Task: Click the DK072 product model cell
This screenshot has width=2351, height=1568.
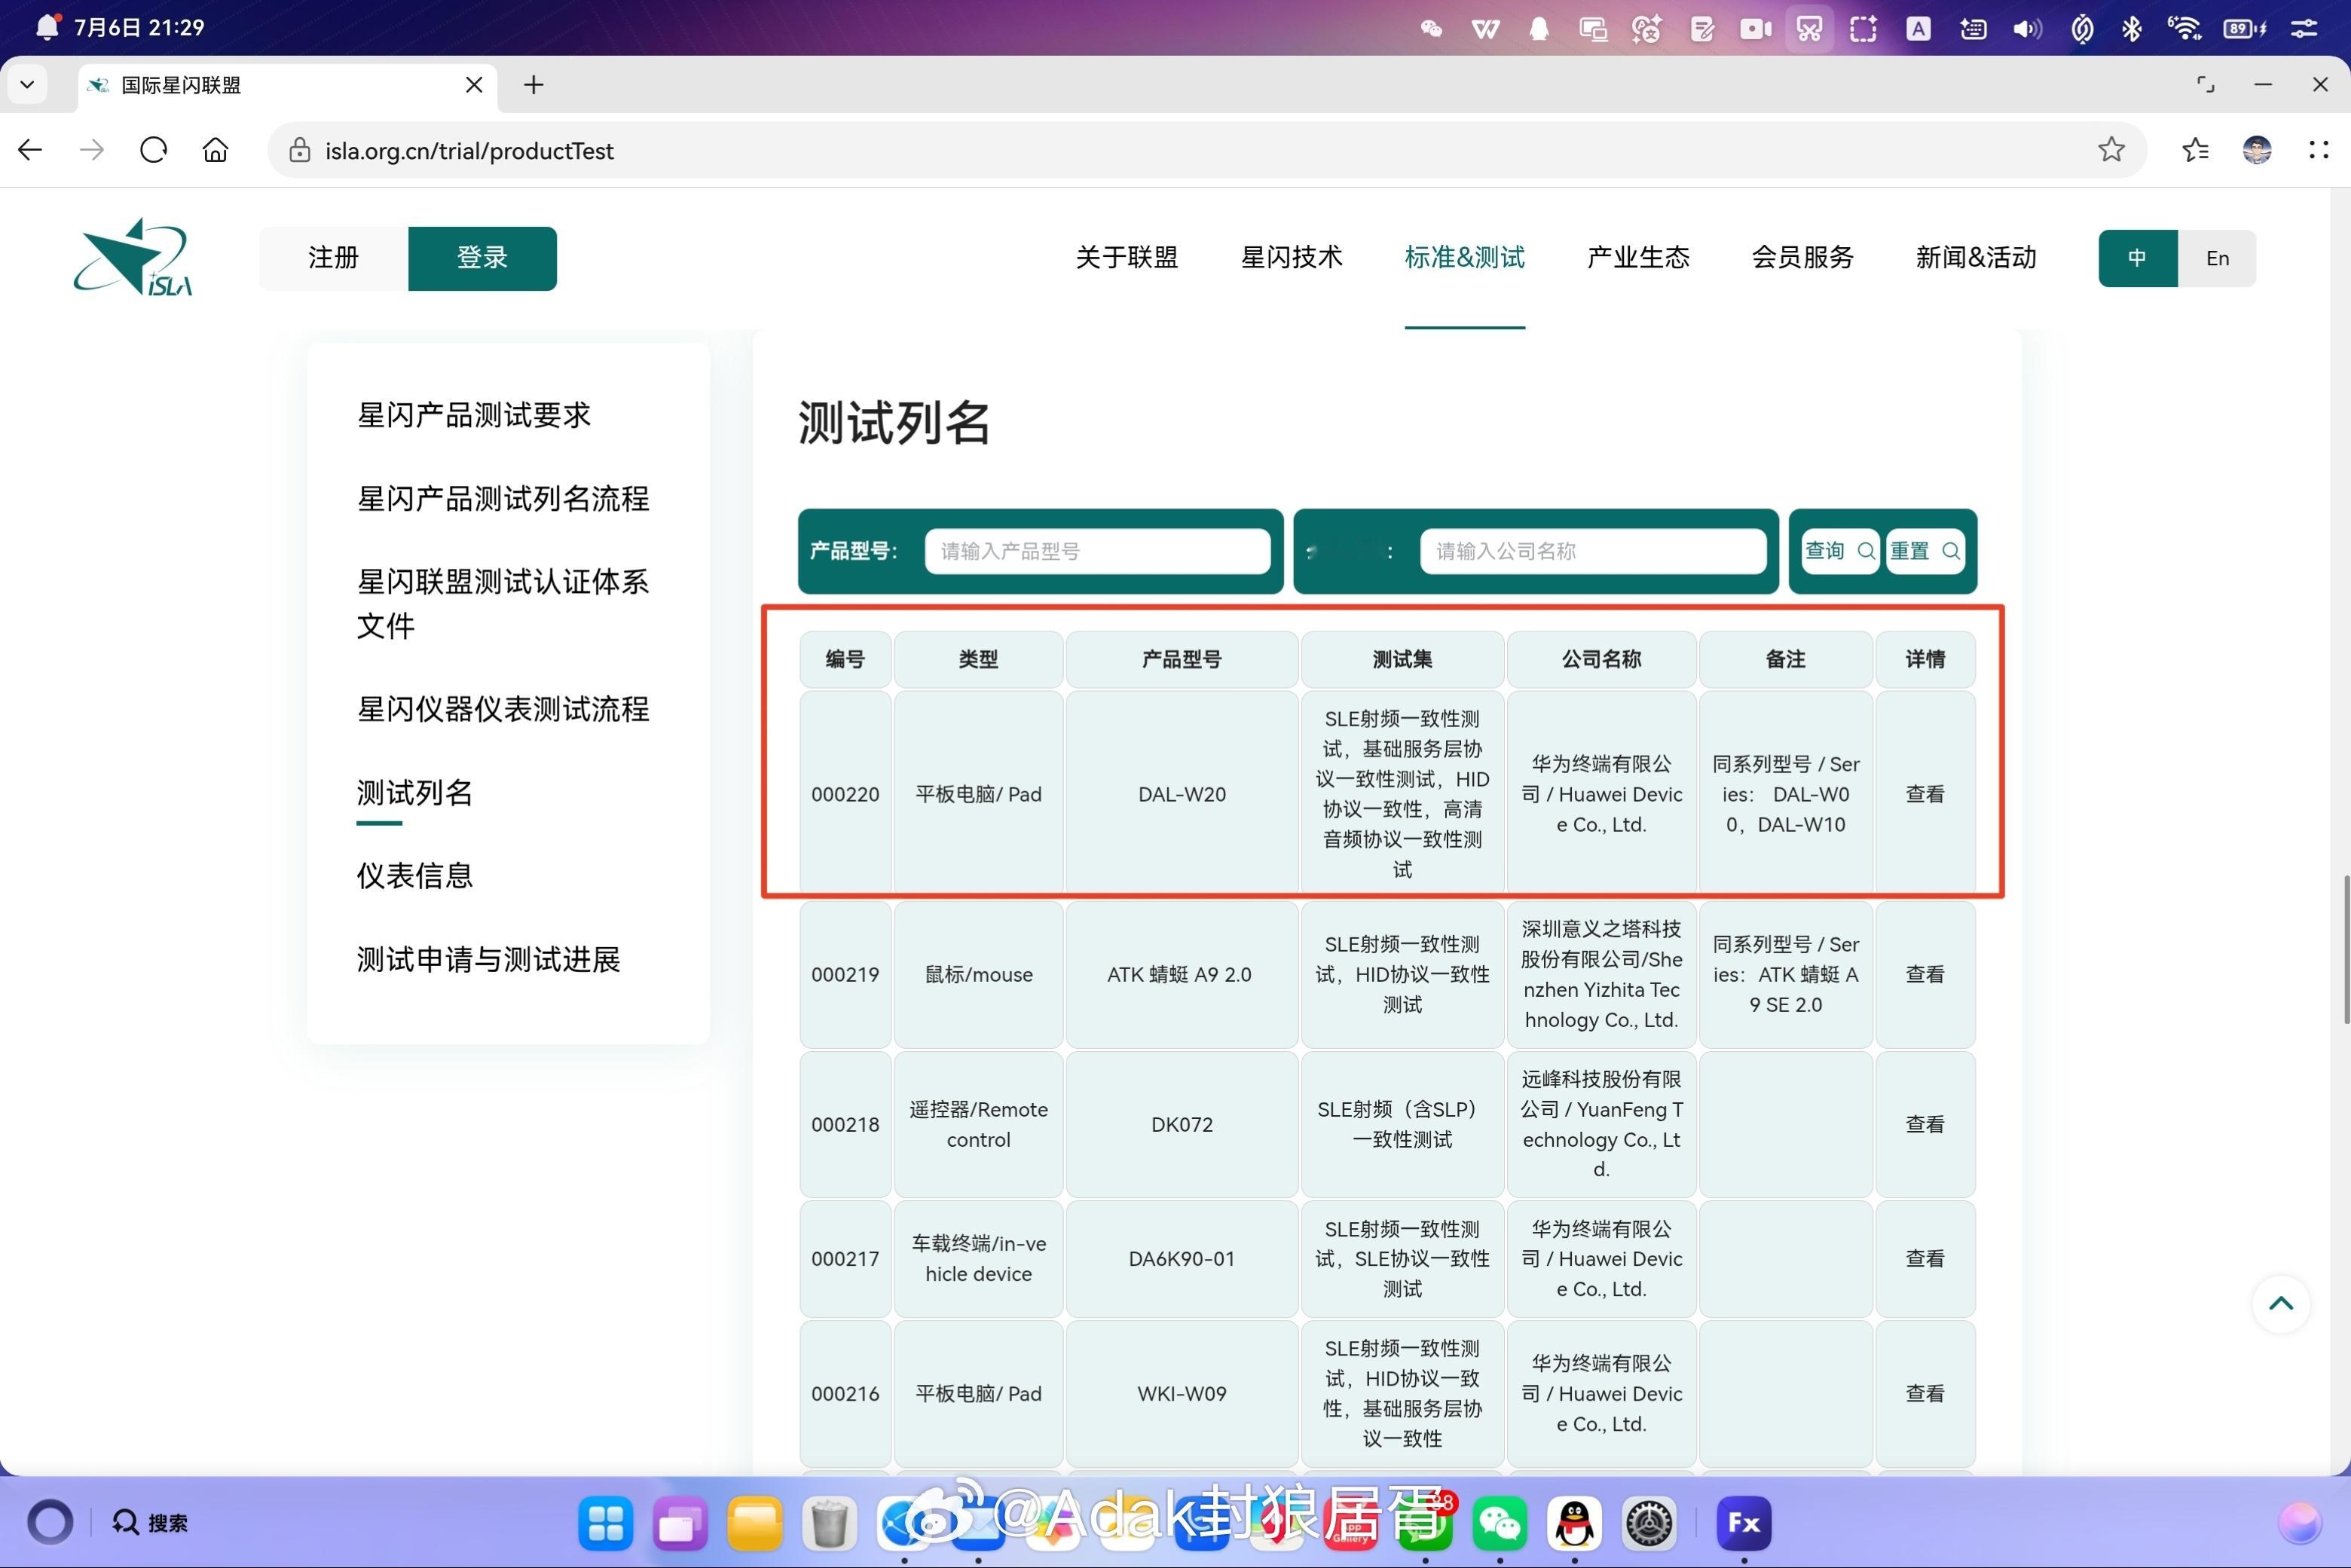Action: point(1181,1124)
